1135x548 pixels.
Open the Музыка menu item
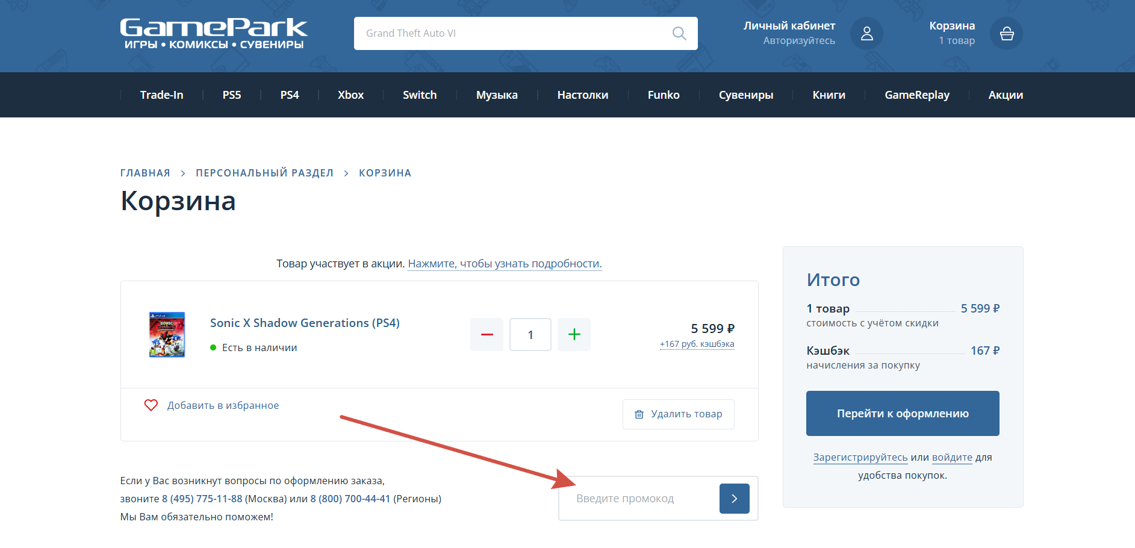coord(497,95)
